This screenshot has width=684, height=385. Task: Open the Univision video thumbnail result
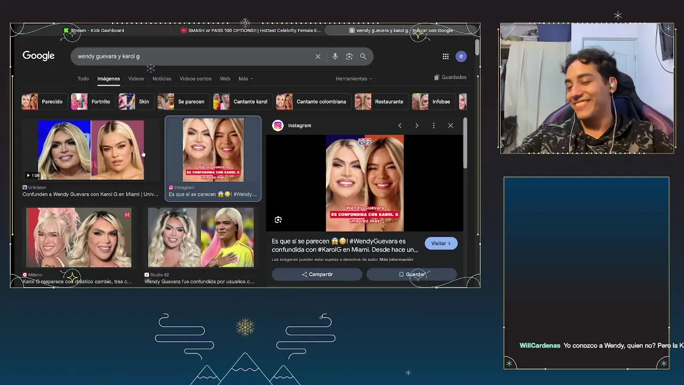(x=91, y=150)
